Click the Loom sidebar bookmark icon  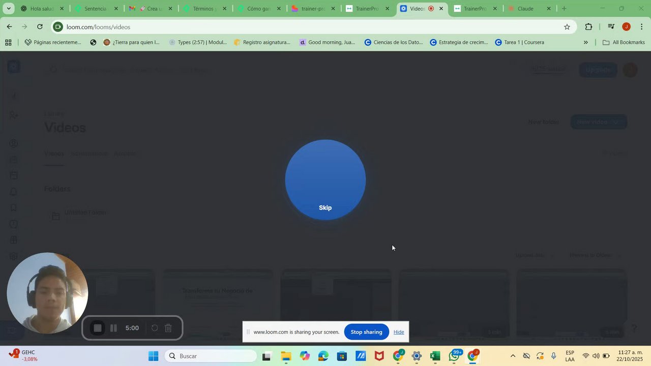[x=14, y=208]
